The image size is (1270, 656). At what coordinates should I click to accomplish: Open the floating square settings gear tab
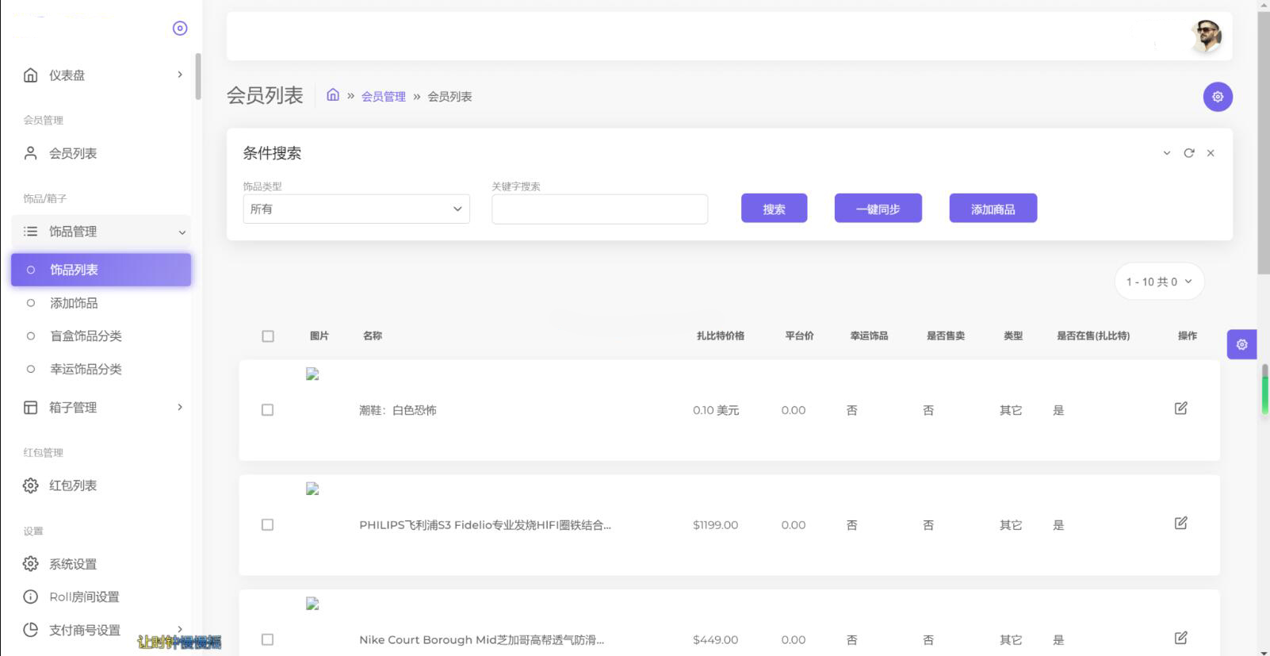click(1241, 344)
